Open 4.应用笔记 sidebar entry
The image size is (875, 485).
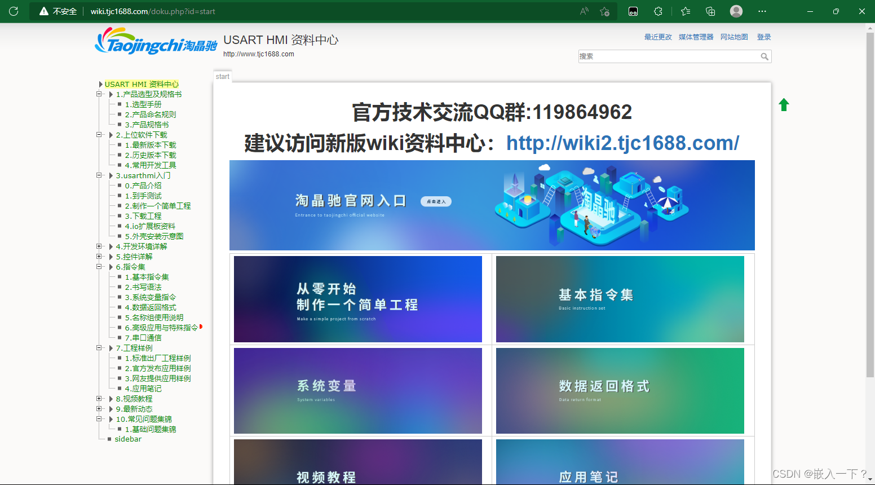[143, 389]
